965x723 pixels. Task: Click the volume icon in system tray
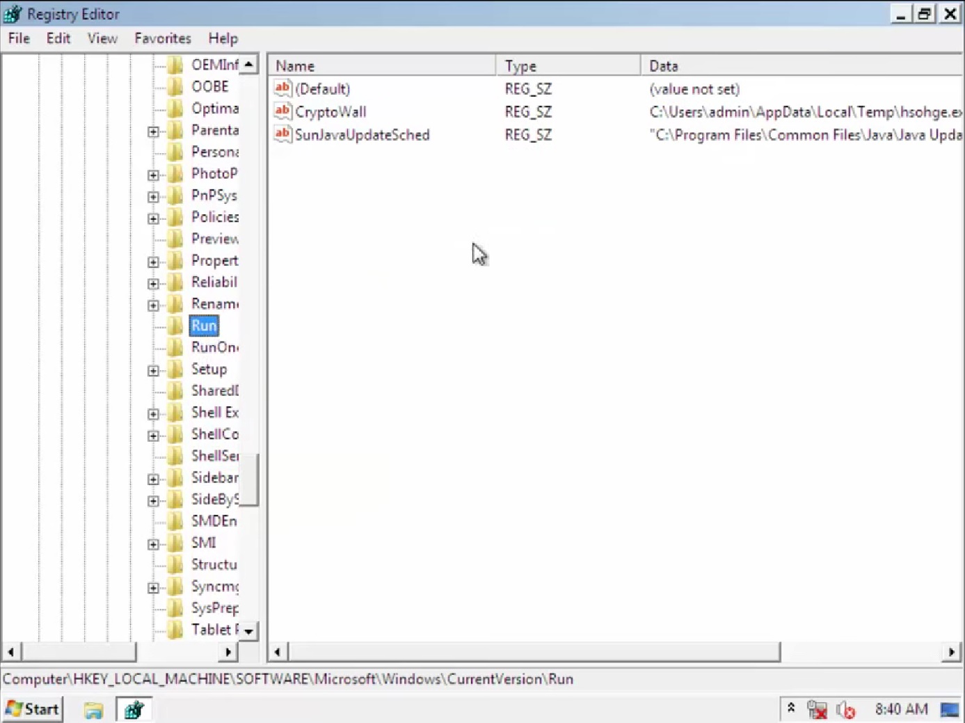(845, 710)
